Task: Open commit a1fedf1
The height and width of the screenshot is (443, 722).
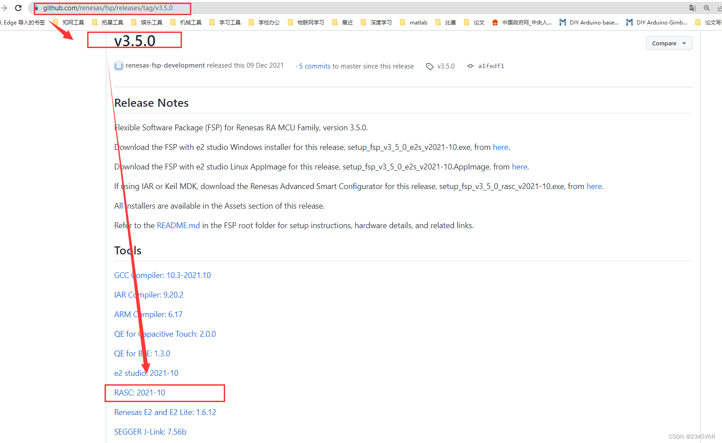Action: click(485, 66)
